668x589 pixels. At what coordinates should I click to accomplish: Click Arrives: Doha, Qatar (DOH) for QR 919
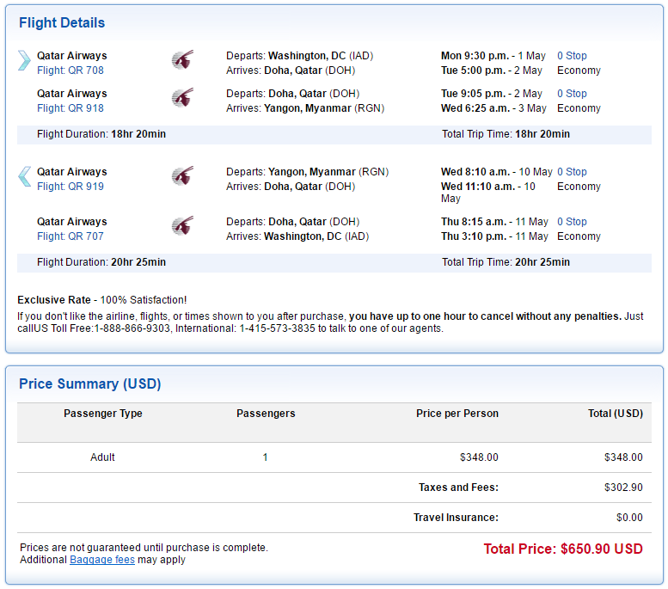click(291, 187)
